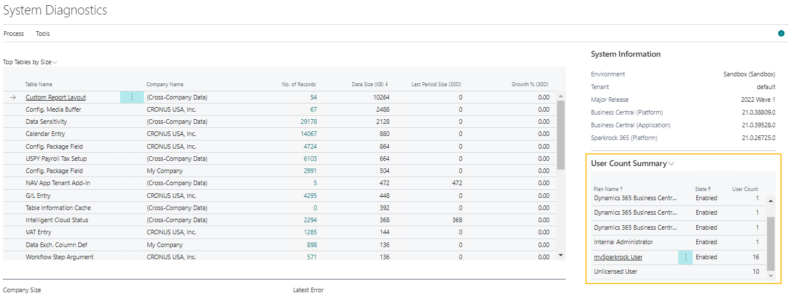Open the Tools menu
The image size is (792, 298).
(43, 34)
